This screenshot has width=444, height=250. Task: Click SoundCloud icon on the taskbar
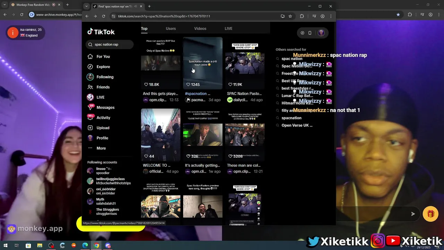74,245
